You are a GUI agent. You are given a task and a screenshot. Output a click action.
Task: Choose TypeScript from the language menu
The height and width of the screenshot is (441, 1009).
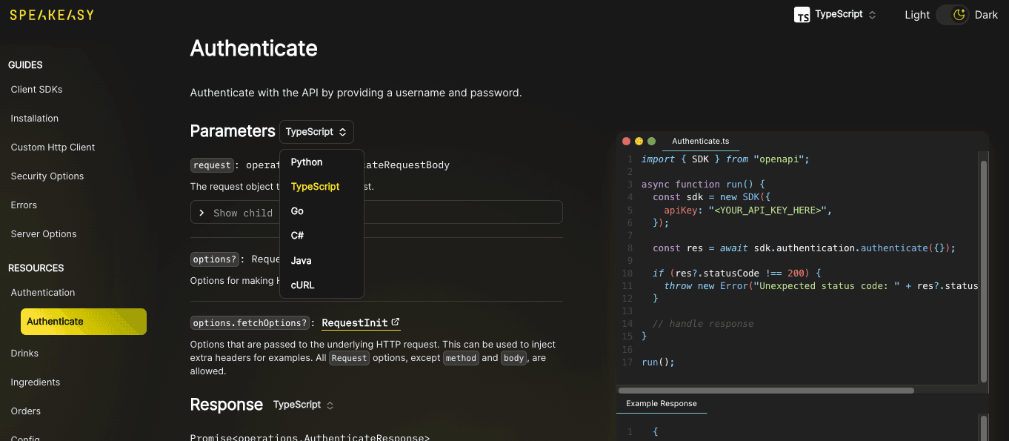click(316, 187)
